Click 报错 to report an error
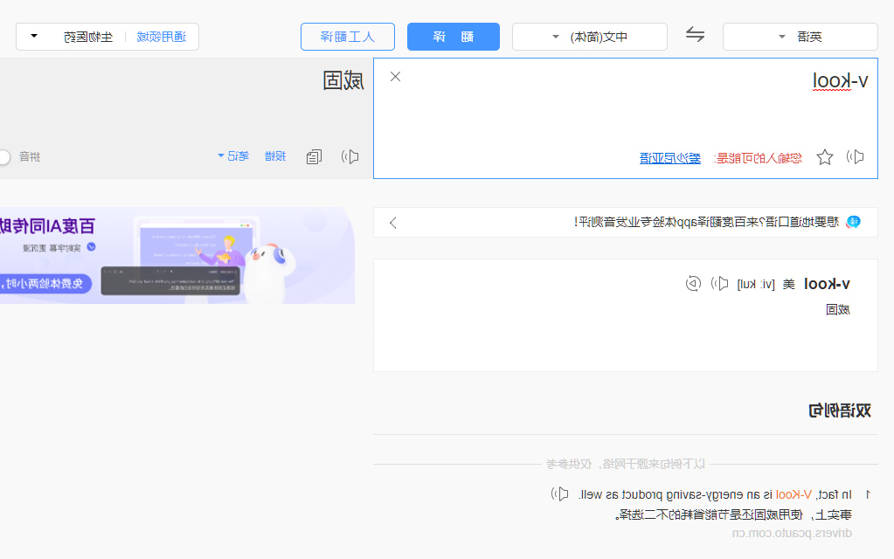Viewport: 894px width, 559px height. [x=275, y=156]
